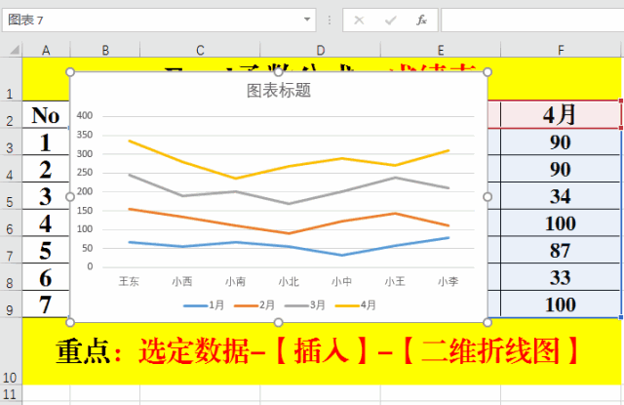Select row 11 header
The height and width of the screenshot is (405, 624).
coord(11,395)
